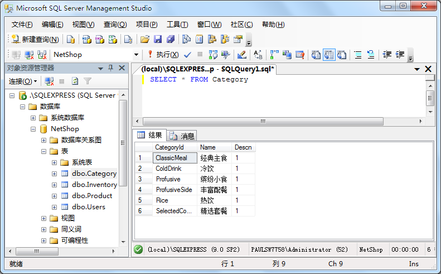Click the query editor horizontal scrollbar
The width and height of the screenshot is (441, 274).
click(x=263, y=121)
